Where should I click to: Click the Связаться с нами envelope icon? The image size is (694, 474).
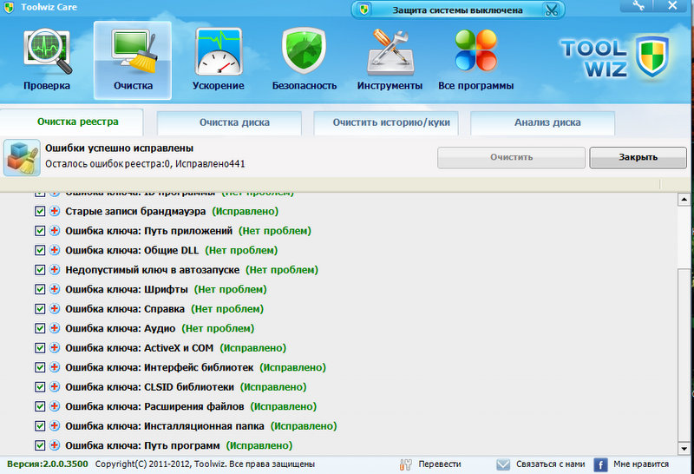click(x=503, y=464)
